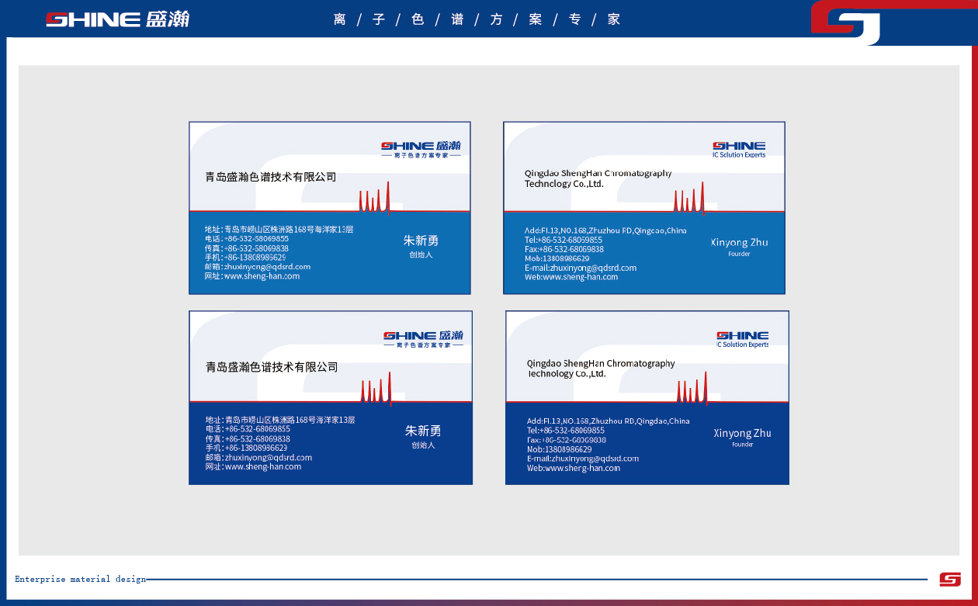Select the 电话 phone line on navy Chinese card
Screen dimensions: 978x606
pyautogui.click(x=248, y=429)
